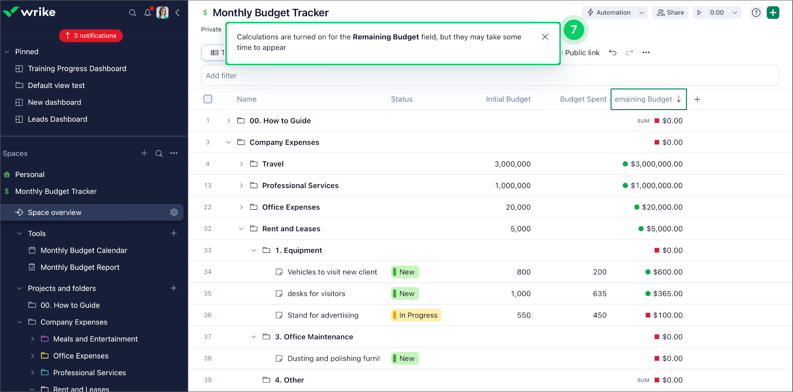Open the notifications bell icon
Image resolution: width=793 pixels, height=392 pixels.
[x=148, y=13]
